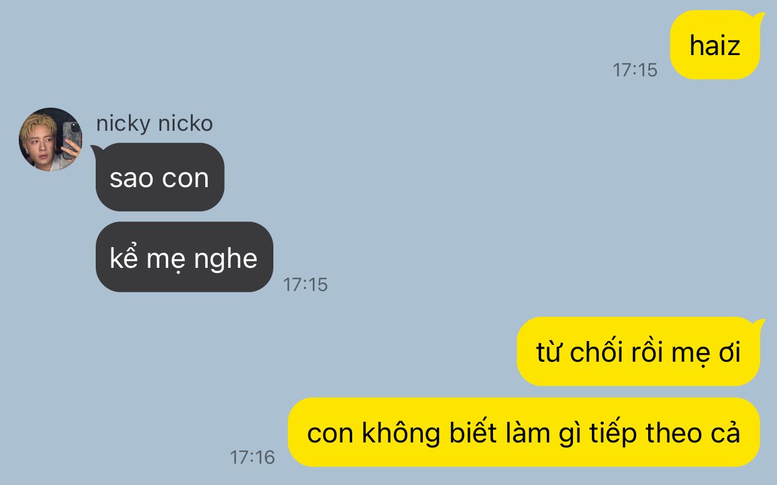Click the 17:15 timestamp beside "haiz"
Image resolution: width=777 pixels, height=485 pixels.
tap(635, 69)
